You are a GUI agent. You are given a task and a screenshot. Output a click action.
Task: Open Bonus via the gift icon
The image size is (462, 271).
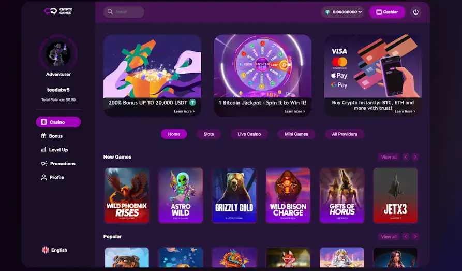coord(43,136)
